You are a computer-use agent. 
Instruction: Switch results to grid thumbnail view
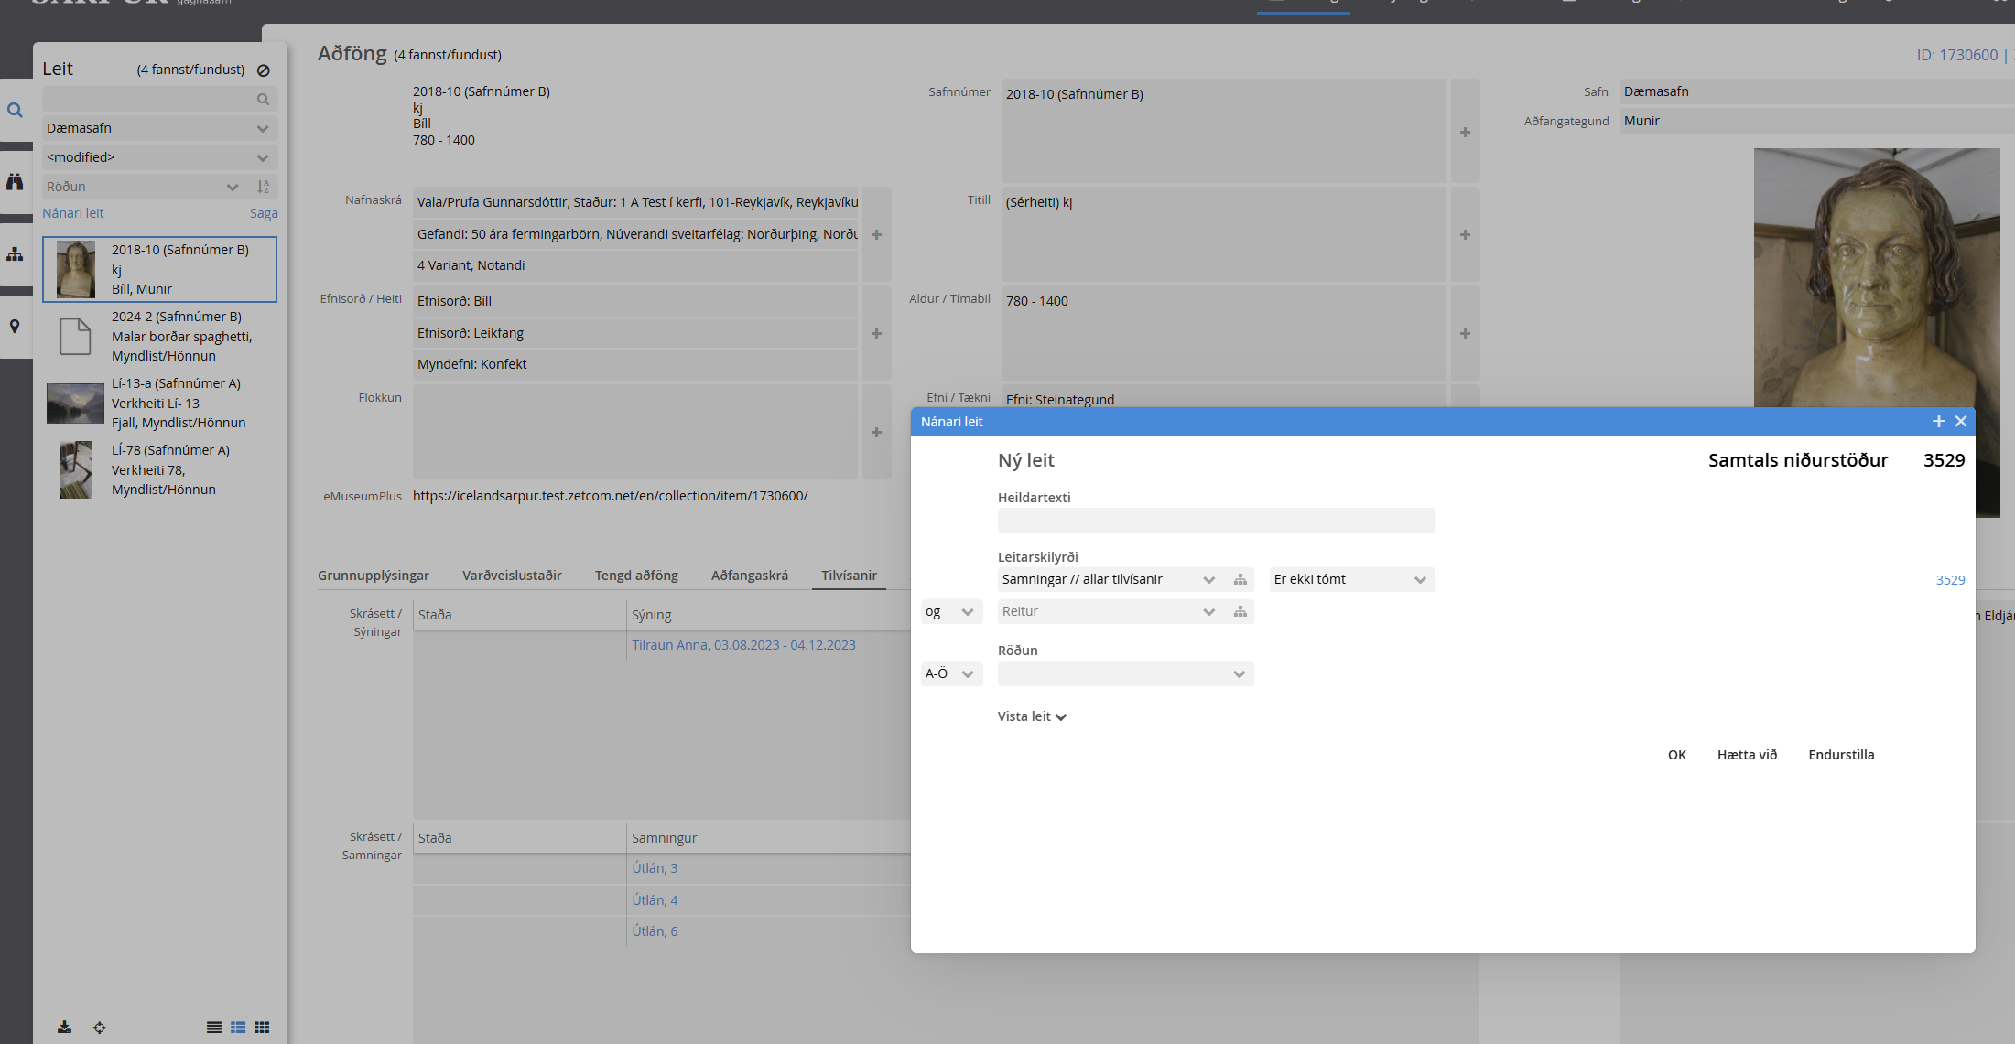point(262,1028)
